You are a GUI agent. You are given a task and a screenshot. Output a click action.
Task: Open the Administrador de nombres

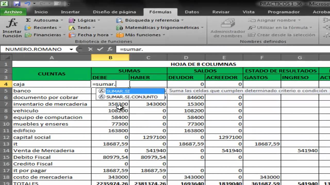(228, 28)
